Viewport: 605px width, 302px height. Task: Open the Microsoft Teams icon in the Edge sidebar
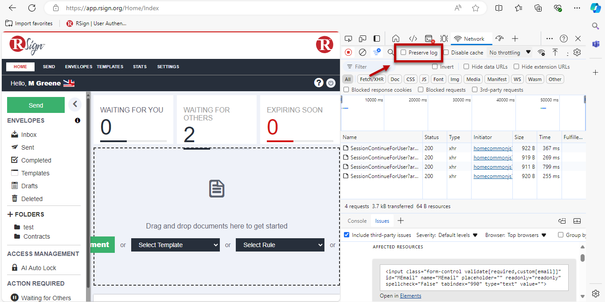596,44
